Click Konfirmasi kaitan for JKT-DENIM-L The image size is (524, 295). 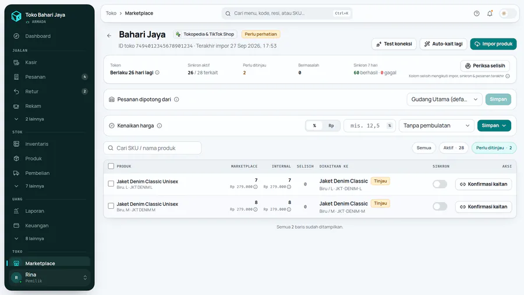click(x=484, y=184)
